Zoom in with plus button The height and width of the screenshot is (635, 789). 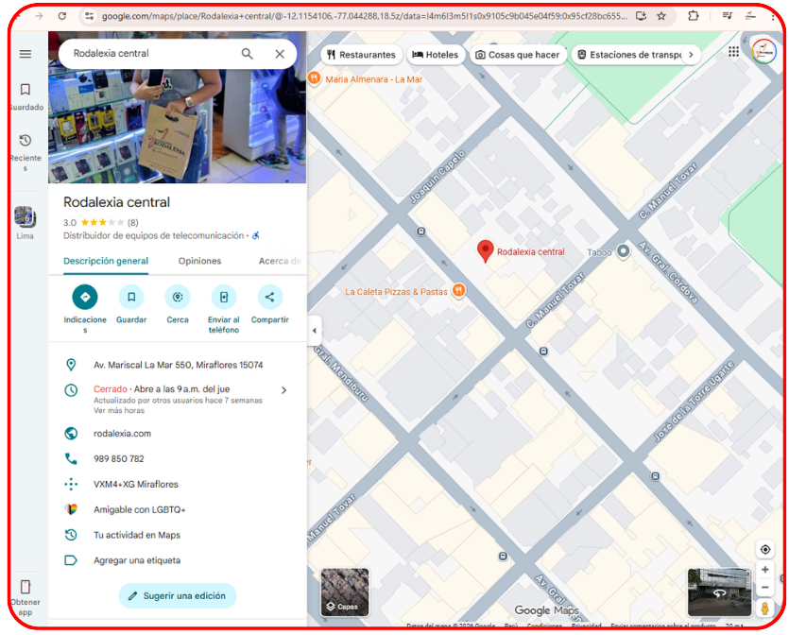[x=765, y=570]
